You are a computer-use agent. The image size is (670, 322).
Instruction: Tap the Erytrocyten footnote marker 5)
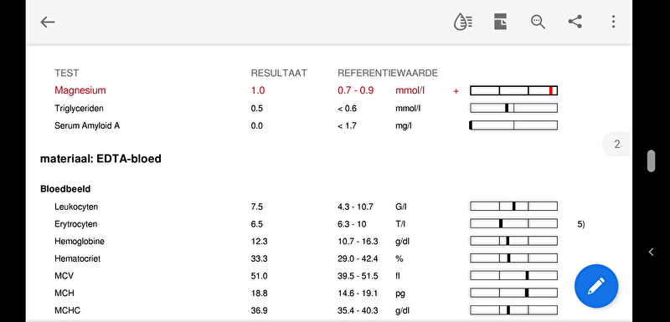pos(580,224)
